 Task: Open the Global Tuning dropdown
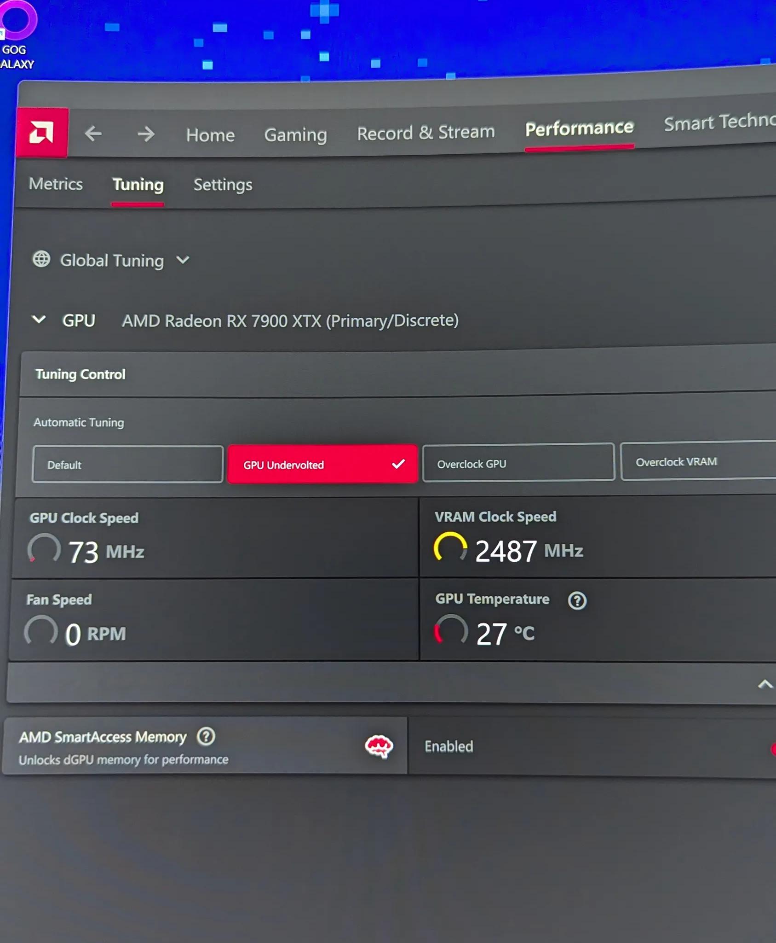point(183,260)
